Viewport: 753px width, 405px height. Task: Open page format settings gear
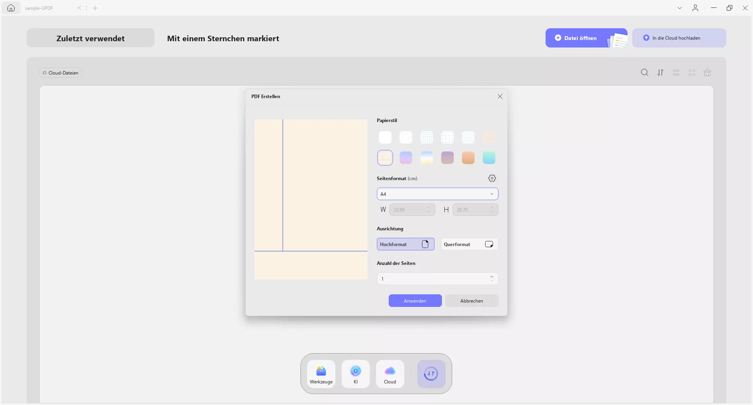tap(492, 178)
